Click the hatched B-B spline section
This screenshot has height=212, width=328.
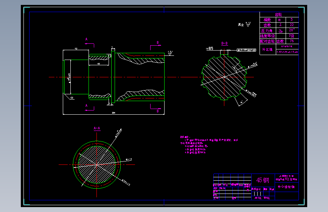pyautogui.click(x=224, y=77)
